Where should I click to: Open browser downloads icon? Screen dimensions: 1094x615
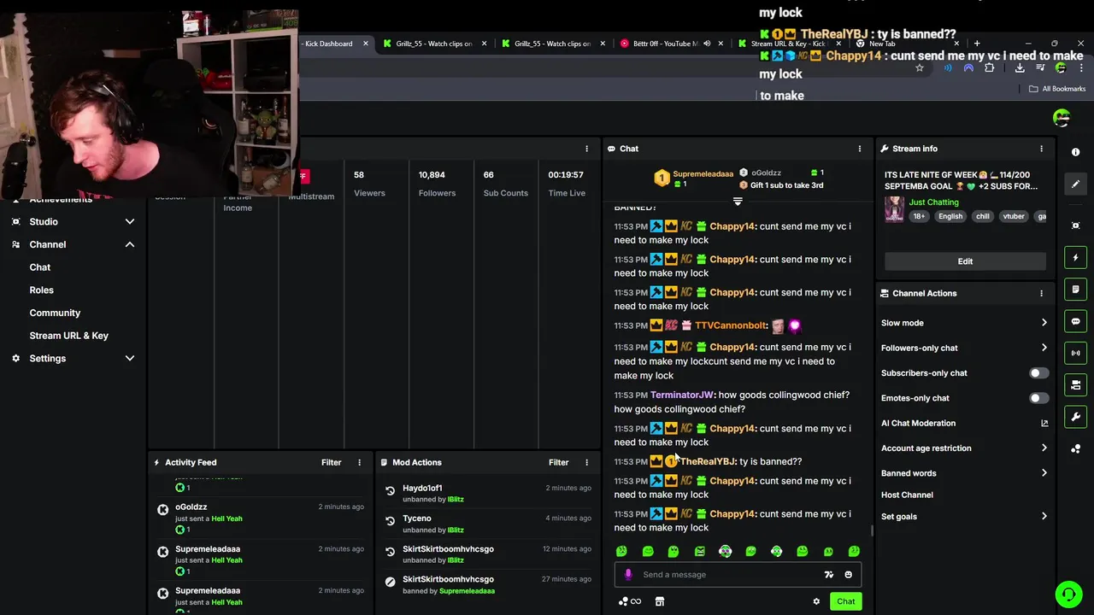pos(1020,67)
